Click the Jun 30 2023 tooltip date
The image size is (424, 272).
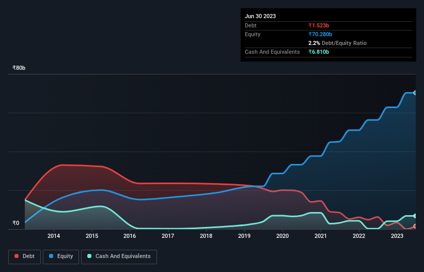[260, 16]
